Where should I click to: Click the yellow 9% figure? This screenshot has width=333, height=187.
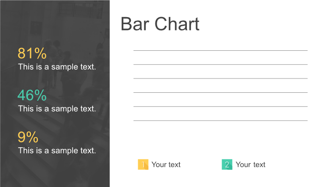click(28, 137)
